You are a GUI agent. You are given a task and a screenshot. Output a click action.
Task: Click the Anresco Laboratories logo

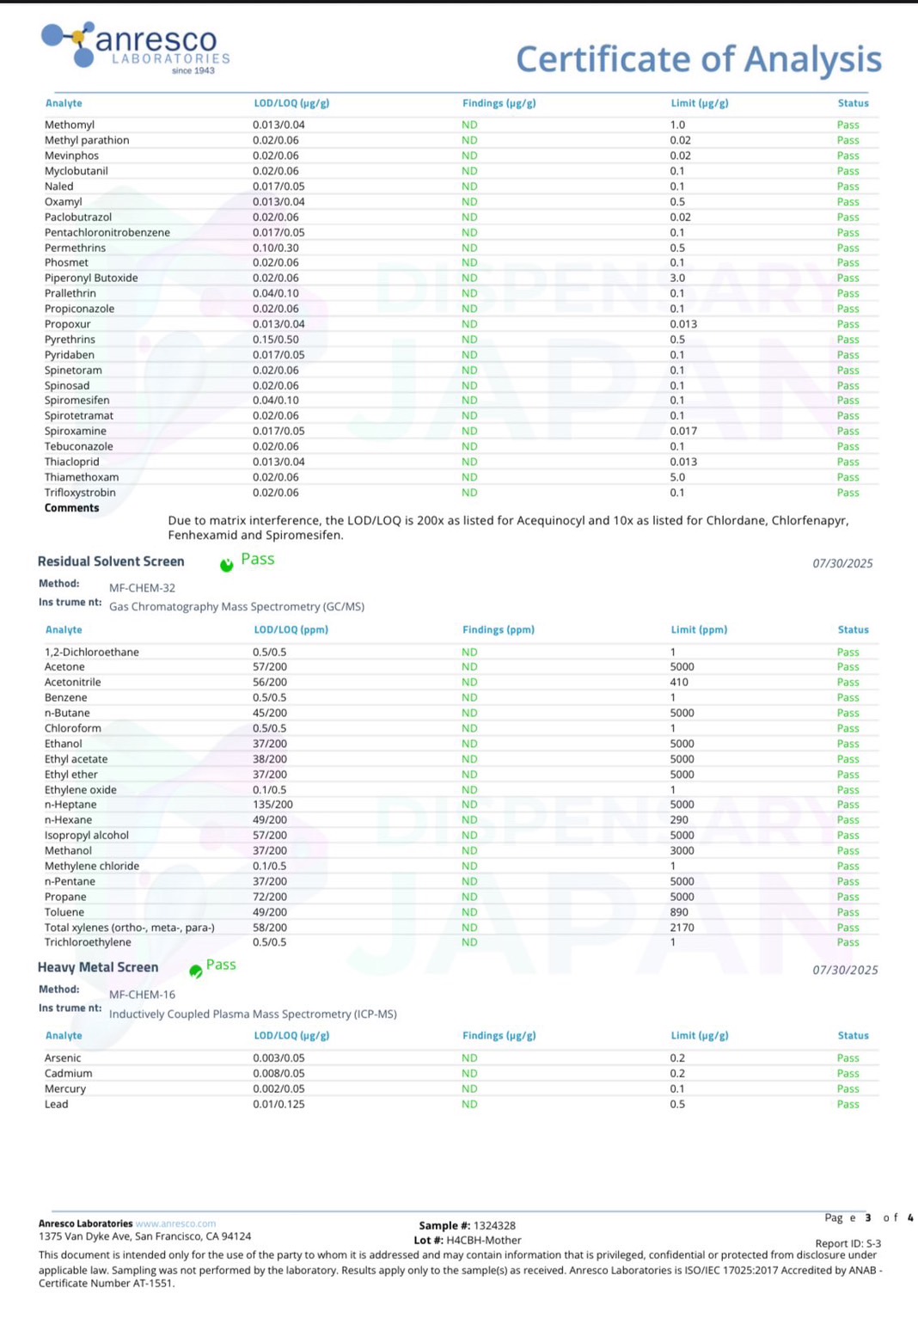click(136, 46)
